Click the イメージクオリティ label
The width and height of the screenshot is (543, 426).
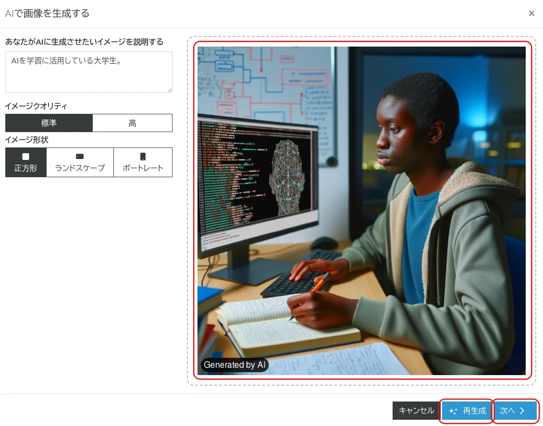click(x=36, y=106)
